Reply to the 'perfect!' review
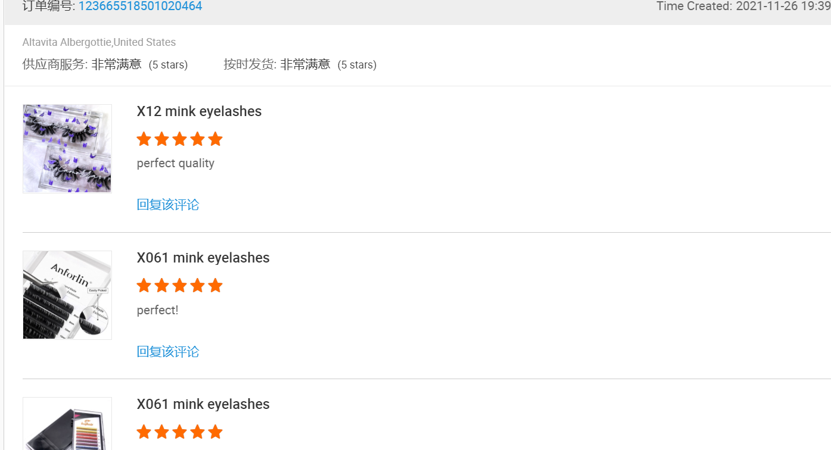This screenshot has width=831, height=450. click(168, 351)
